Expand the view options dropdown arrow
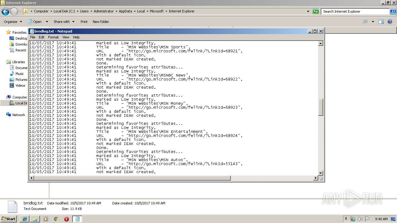The height and width of the screenshot is (223, 397). (373, 22)
